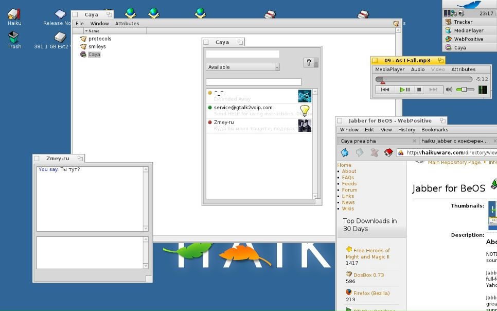Toggle play/pause in MediaPlayer
The height and width of the screenshot is (311, 497).
pyautogui.click(x=405, y=90)
